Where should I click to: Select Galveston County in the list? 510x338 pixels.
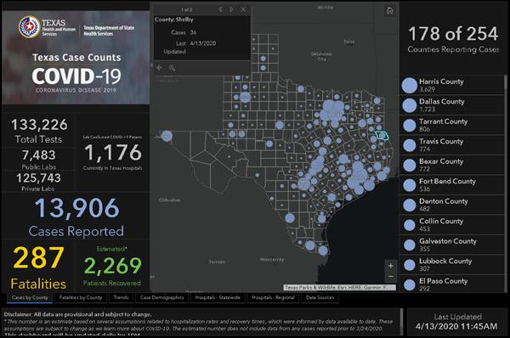tap(451, 245)
